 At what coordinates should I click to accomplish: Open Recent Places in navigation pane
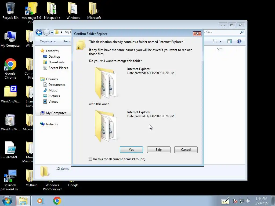click(58, 68)
